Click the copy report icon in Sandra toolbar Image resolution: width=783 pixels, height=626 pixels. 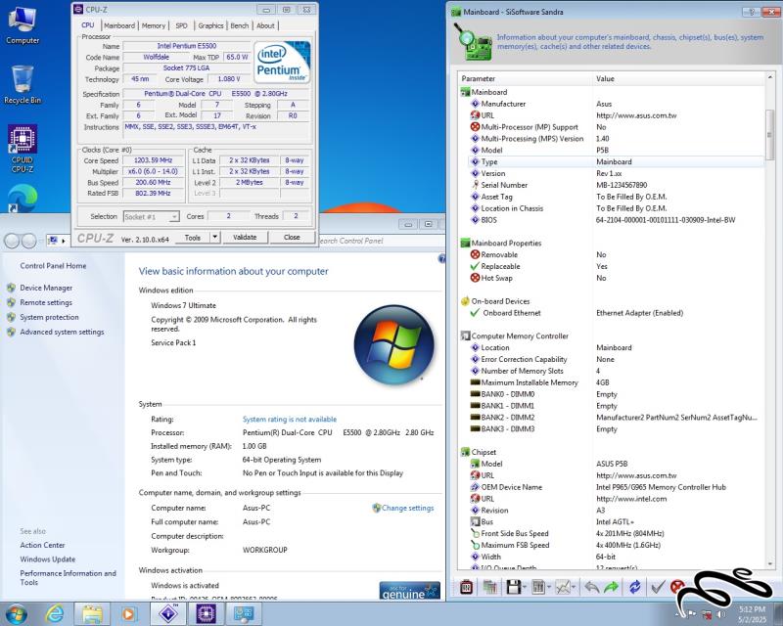[490, 587]
